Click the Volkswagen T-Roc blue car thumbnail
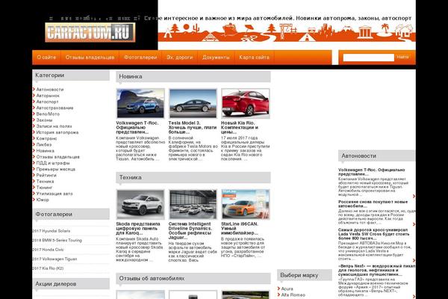Viewport: 448px width, 299px height. tap(140, 103)
